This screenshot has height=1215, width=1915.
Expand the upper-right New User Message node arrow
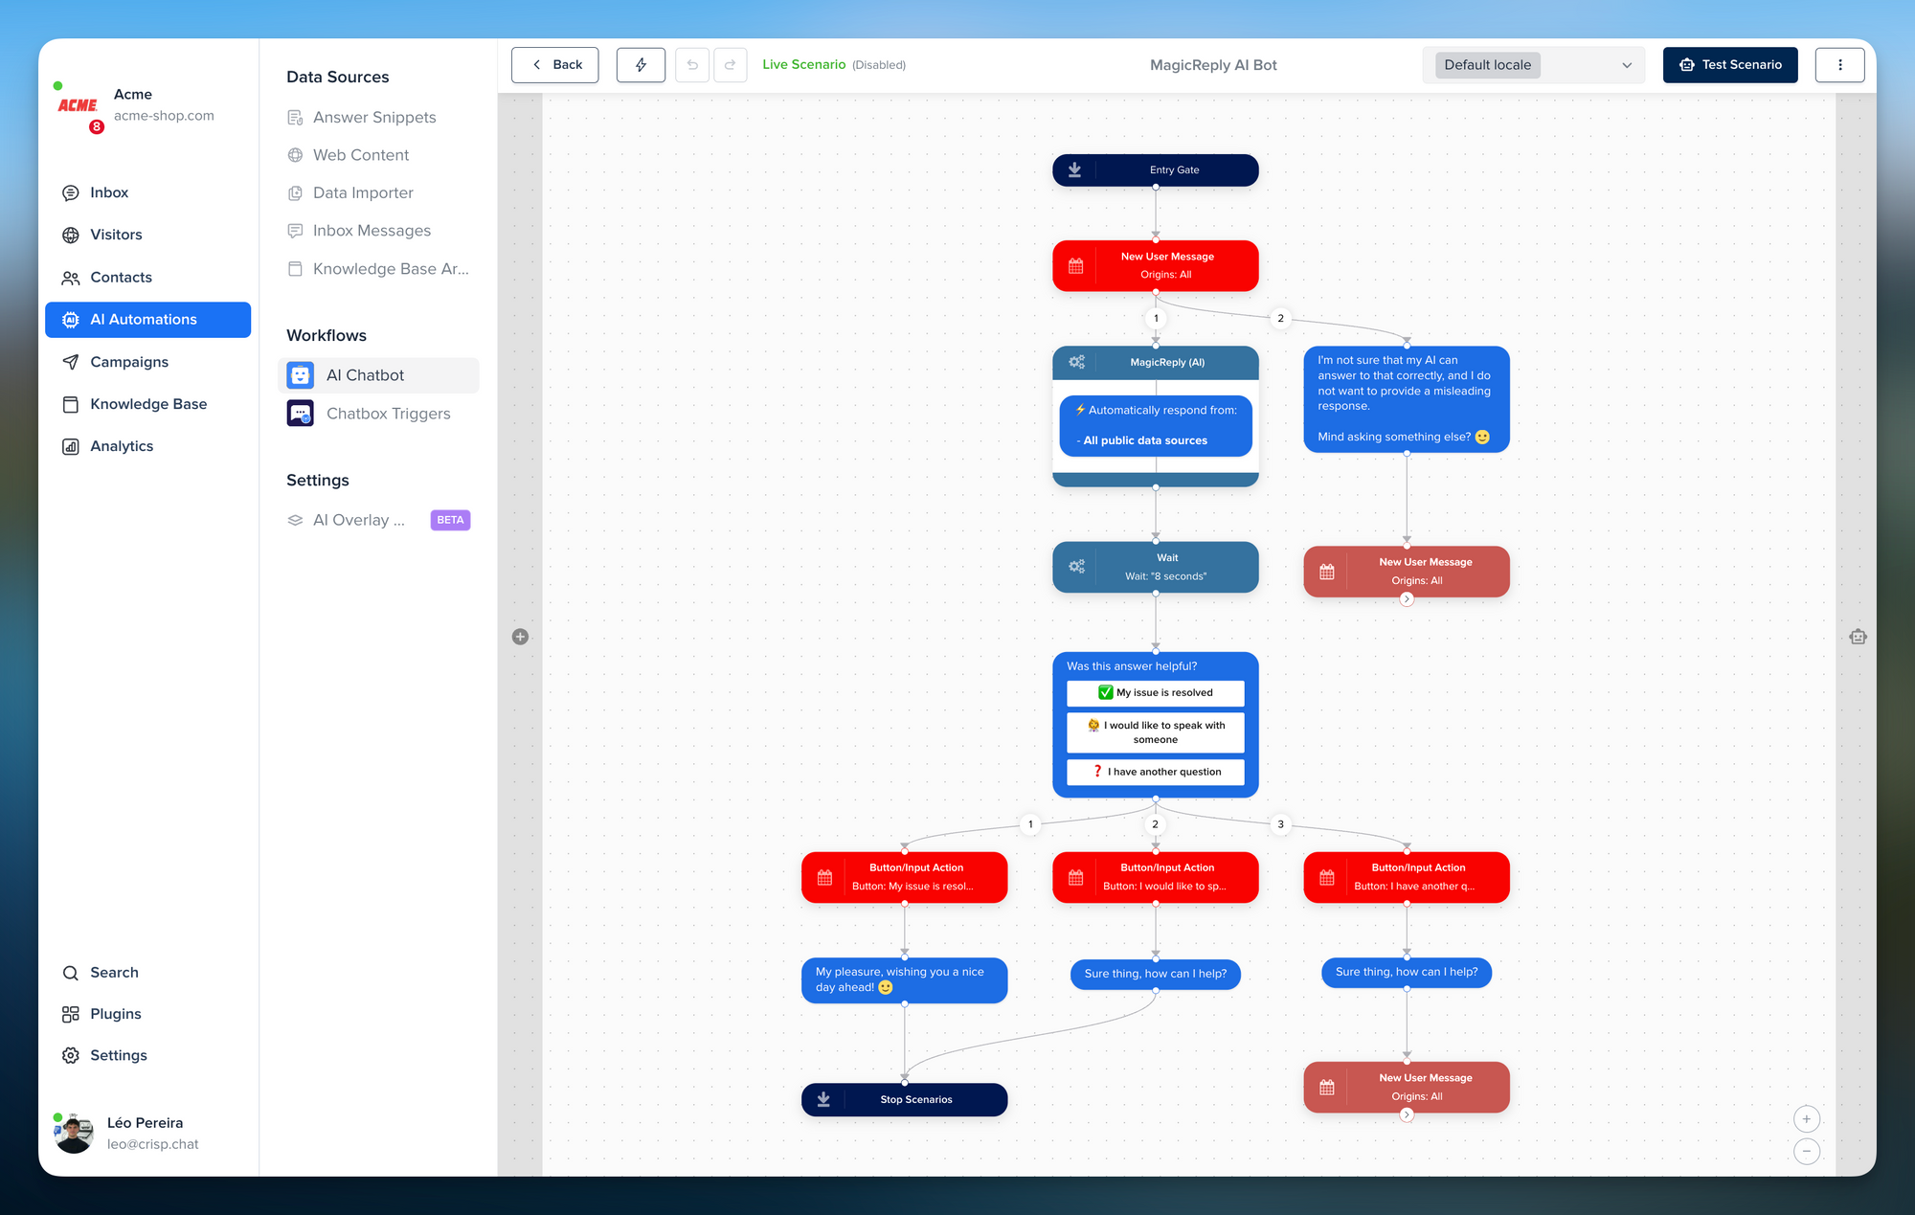pos(1407,599)
